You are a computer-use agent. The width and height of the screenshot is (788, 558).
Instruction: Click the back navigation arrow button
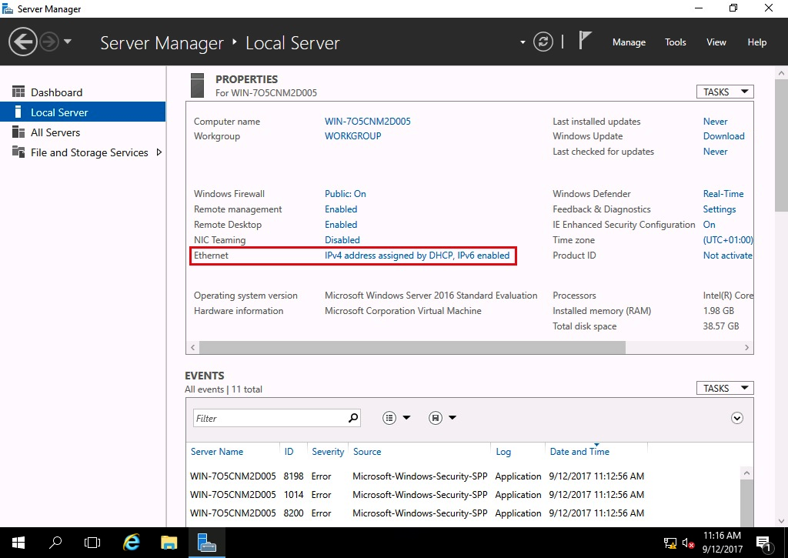[23, 42]
